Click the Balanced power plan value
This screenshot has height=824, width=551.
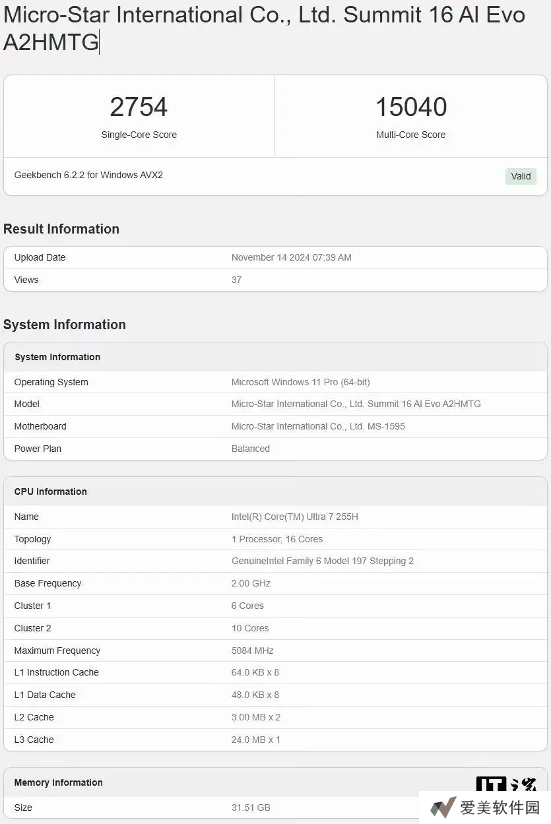tap(250, 449)
